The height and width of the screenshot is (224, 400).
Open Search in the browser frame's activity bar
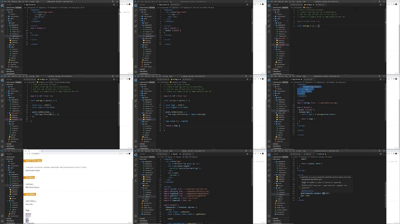click(2, 160)
